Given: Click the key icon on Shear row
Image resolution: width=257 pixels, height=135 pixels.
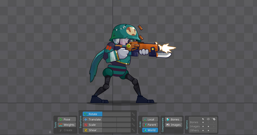Looking at the screenshot, I should click(133, 130).
